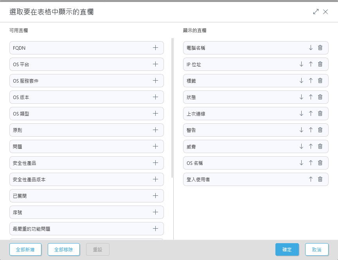Move 電腦名稱 column down
Screen dimensions: 338x260
(311, 48)
